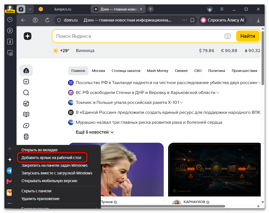Open the Yandex Mail envelope in the sidebar

[x=9, y=193]
